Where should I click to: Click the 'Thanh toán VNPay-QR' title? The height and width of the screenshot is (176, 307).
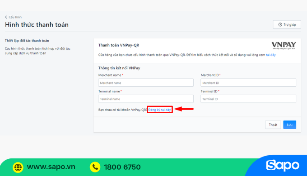119,45
